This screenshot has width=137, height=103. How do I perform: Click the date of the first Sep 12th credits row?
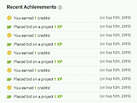[115, 35]
